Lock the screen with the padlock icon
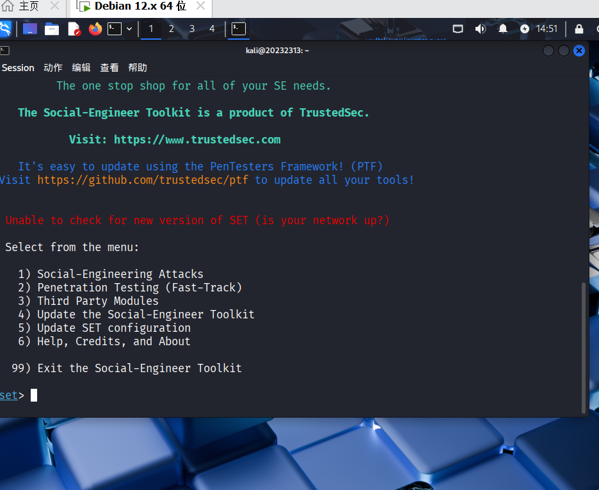Image resolution: width=599 pixels, height=490 pixels. (579, 29)
